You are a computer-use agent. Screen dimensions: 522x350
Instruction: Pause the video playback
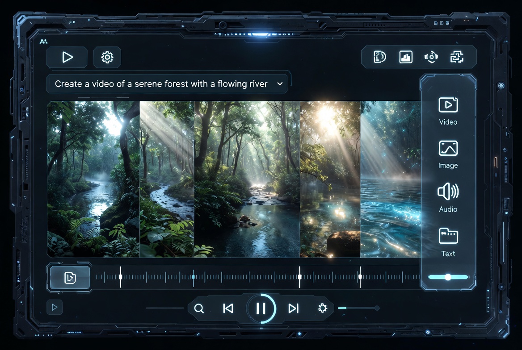(261, 308)
